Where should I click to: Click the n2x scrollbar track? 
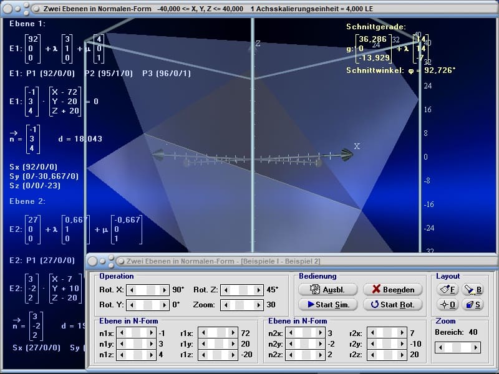point(306,333)
